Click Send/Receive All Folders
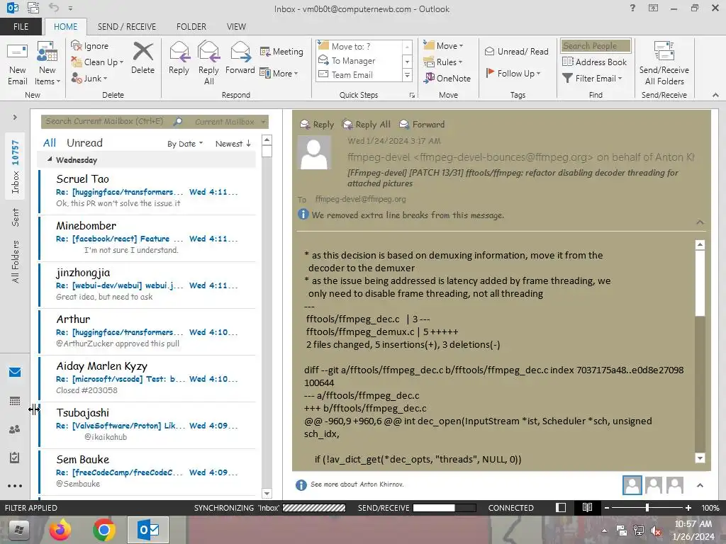Image resolution: width=726 pixels, height=544 pixels. 664,64
